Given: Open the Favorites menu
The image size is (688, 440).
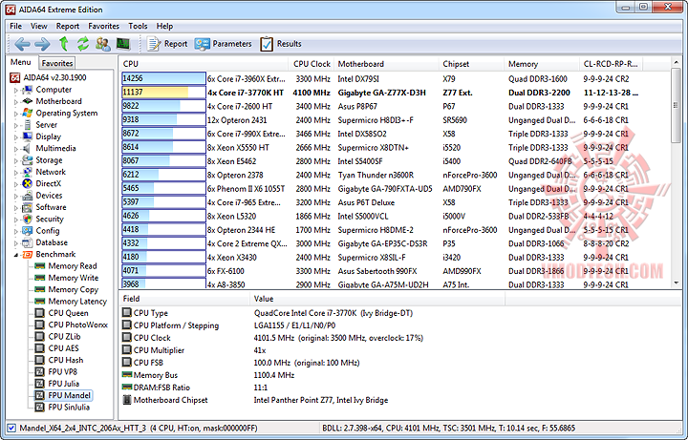Looking at the screenshot, I should click(103, 27).
